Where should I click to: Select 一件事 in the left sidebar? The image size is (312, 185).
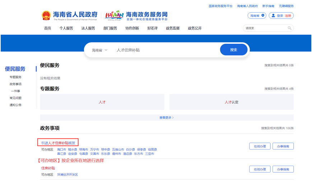tap(15, 91)
